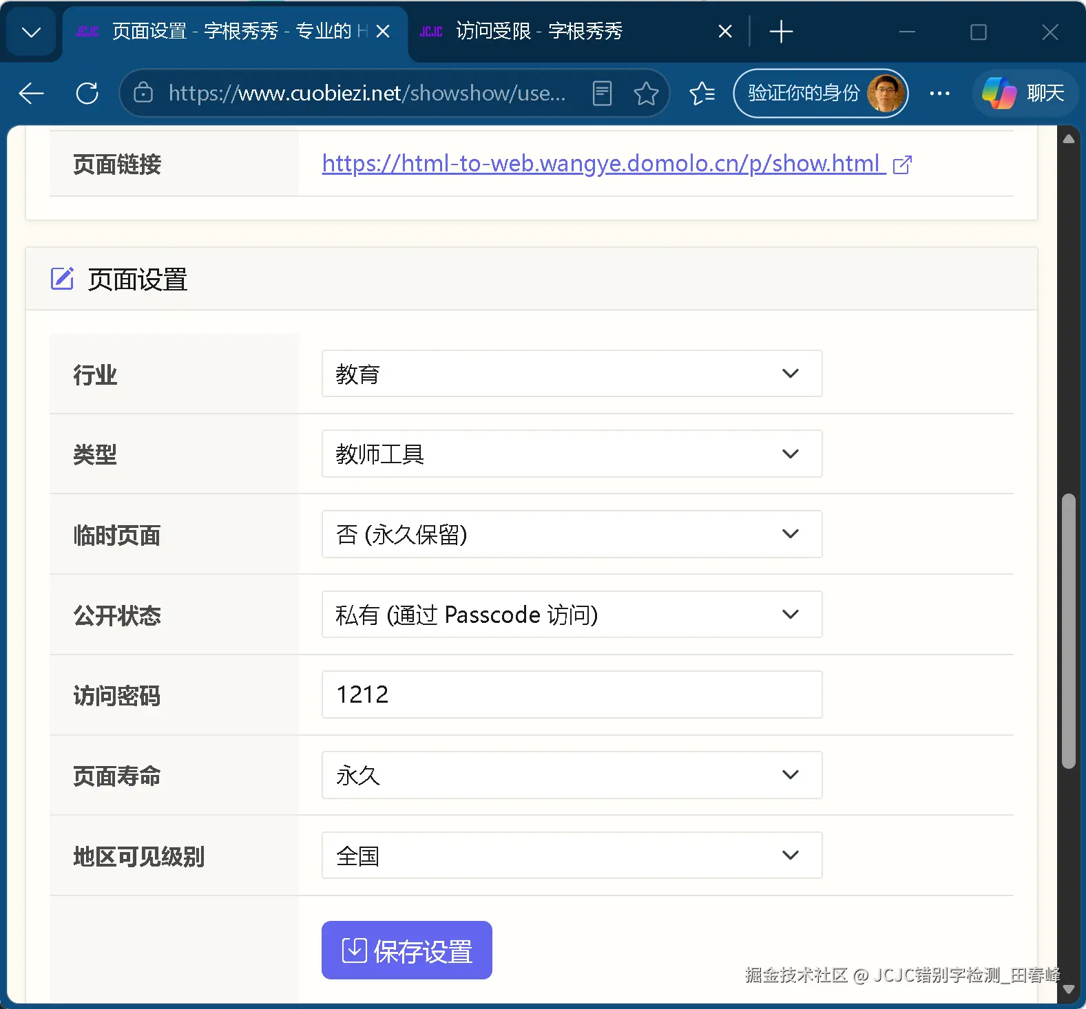Click the 访问密码 label
Screen dimensions: 1086x1009
click(x=117, y=696)
